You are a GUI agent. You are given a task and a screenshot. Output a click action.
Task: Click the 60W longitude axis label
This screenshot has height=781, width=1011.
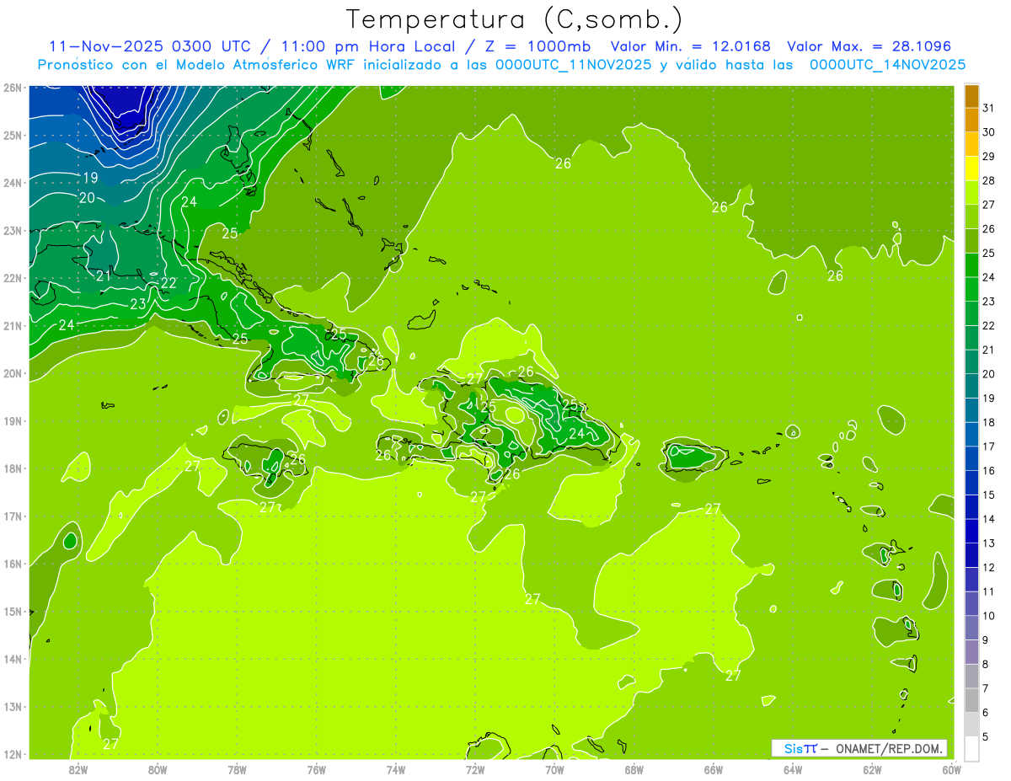click(x=952, y=769)
